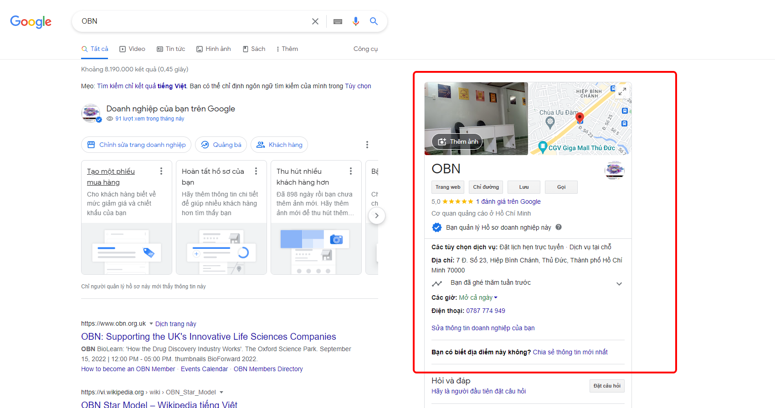Expand 'Bạn đã ghé thăm tuần trước' section
775x408 pixels.
coord(619,283)
